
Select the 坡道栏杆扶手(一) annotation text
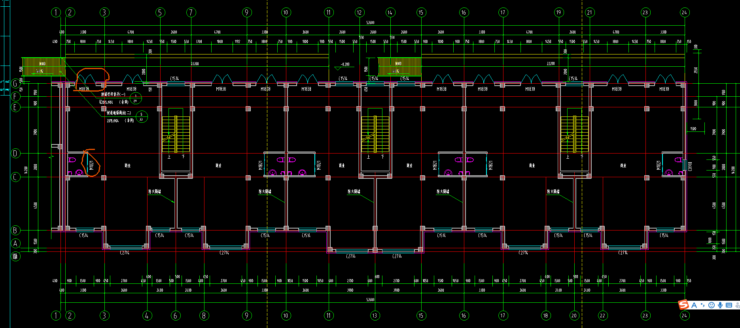[x=113, y=94]
